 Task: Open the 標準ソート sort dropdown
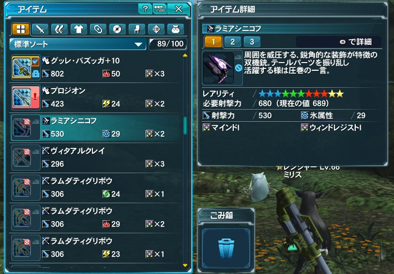click(x=78, y=44)
